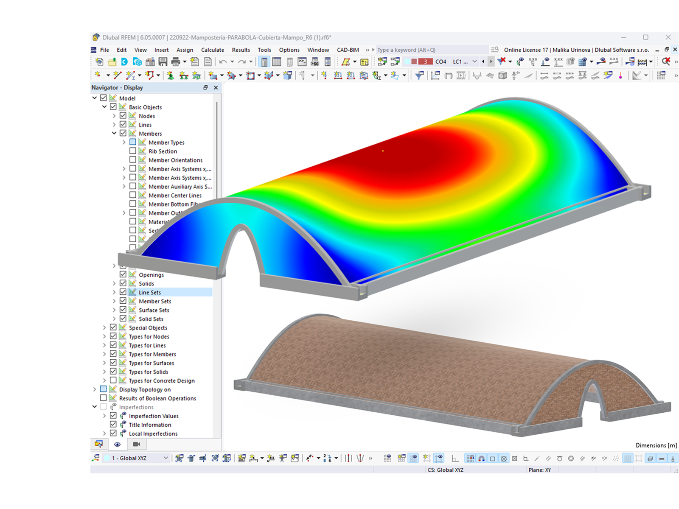Open the File menu

[104, 50]
